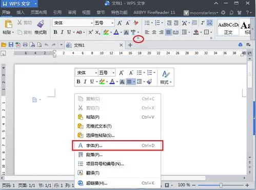256x190 pixels.
Task: Click Distributed alignment icon in ribbon
Action: [175, 32]
